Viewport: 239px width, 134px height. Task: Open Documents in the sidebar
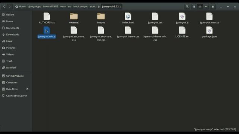pos(16,28)
